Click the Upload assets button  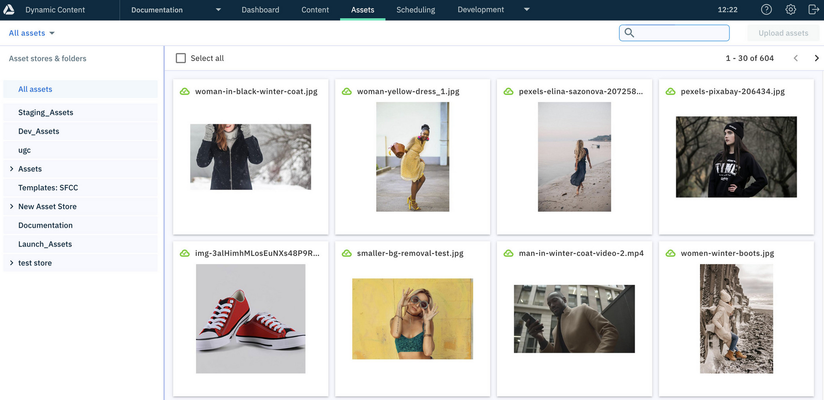pyautogui.click(x=783, y=33)
